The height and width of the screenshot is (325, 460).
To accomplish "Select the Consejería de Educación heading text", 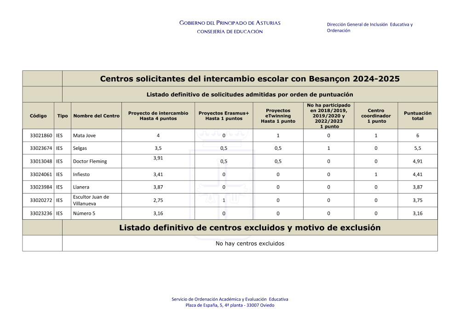I will (x=230, y=32).
